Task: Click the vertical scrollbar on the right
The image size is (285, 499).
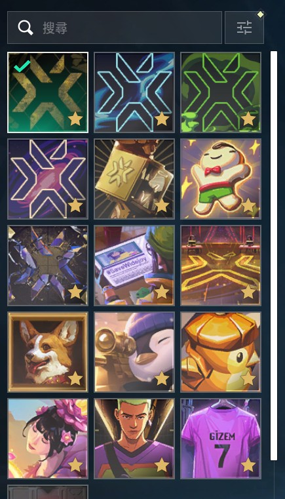Action: (x=274, y=256)
